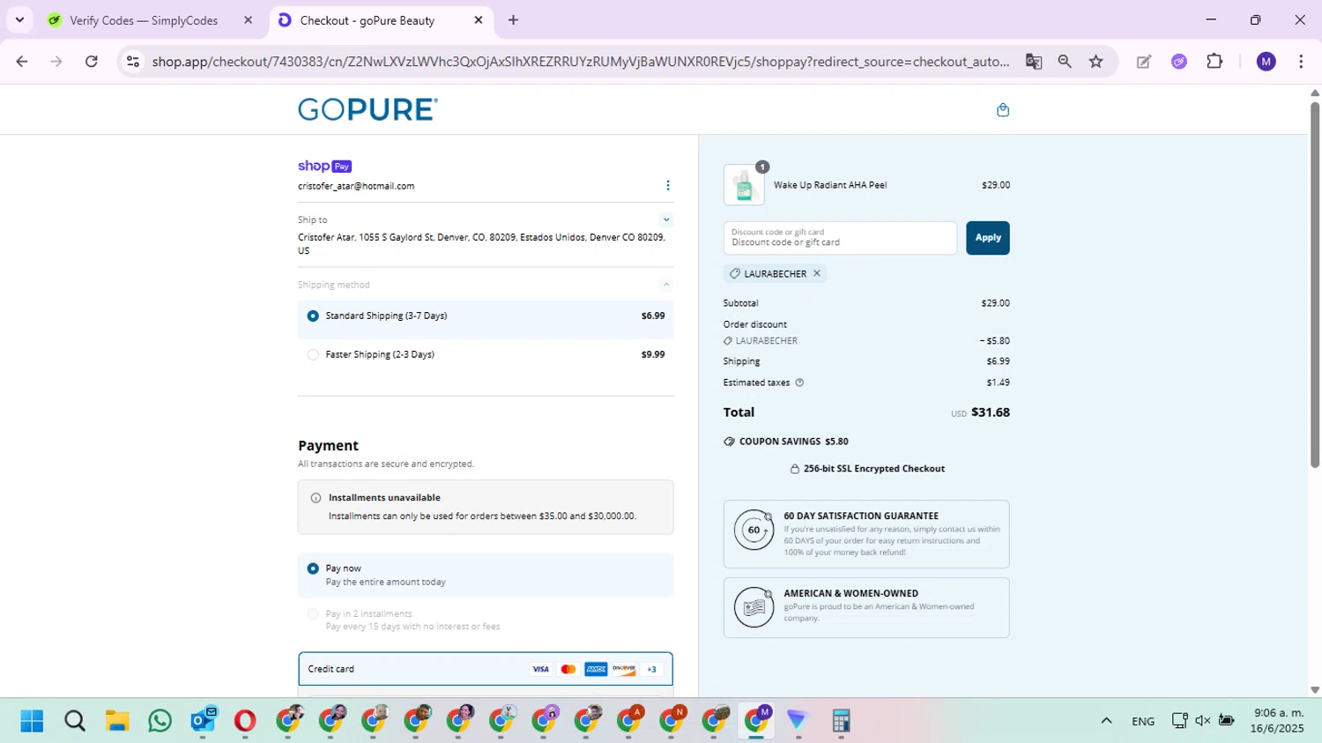Viewport: 1322px width, 743px height.
Task: Go back to the previous page
Action: [22, 62]
